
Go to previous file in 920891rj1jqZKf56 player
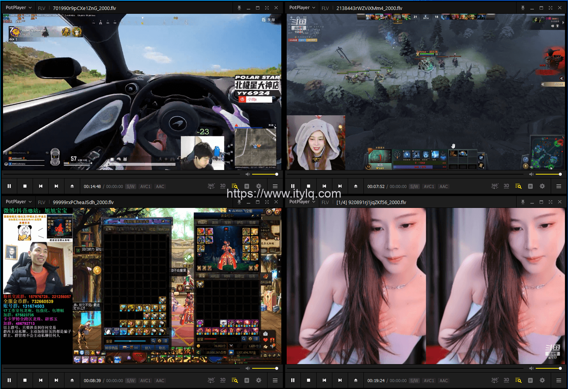coord(324,381)
